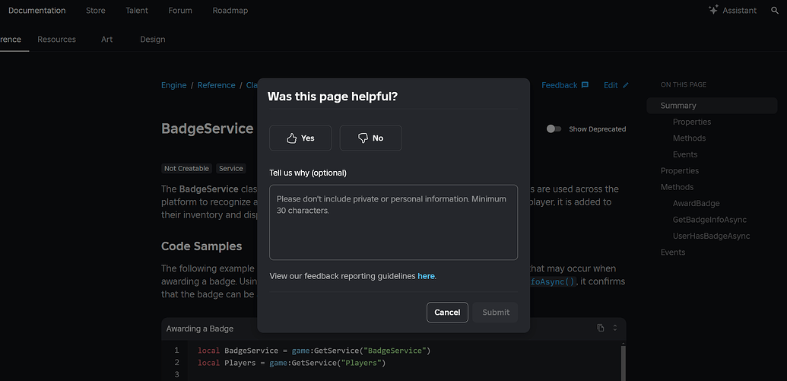The height and width of the screenshot is (381, 787).
Task: Open the Documentation menu item
Action: pyautogui.click(x=36, y=10)
